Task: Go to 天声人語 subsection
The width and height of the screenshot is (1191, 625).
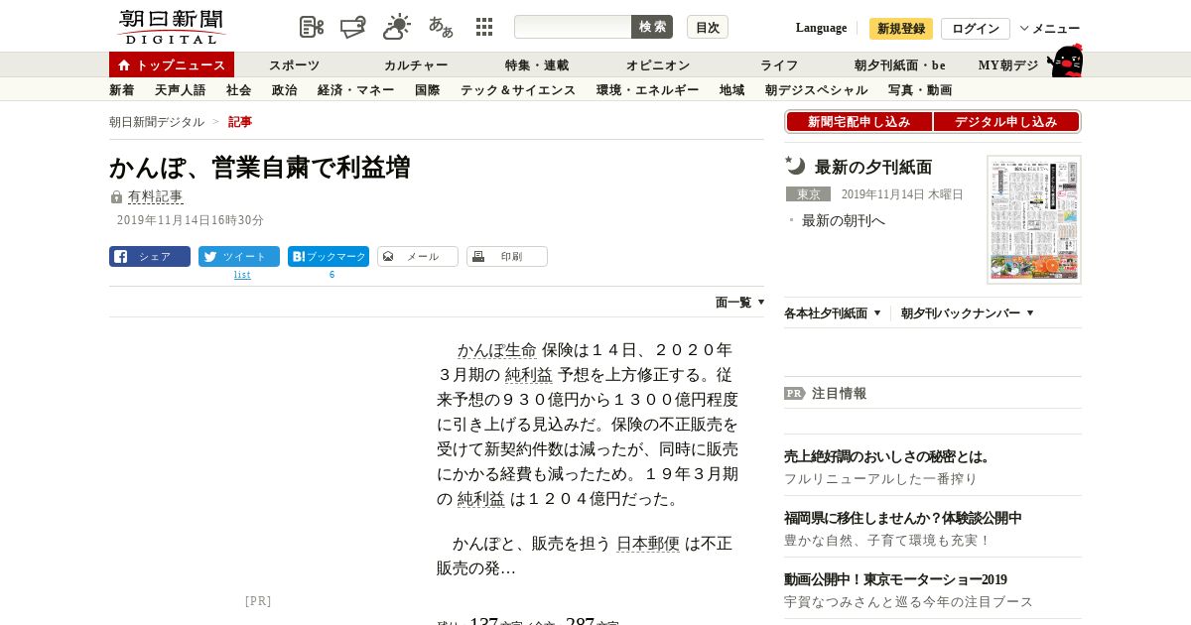Action: 181,90
